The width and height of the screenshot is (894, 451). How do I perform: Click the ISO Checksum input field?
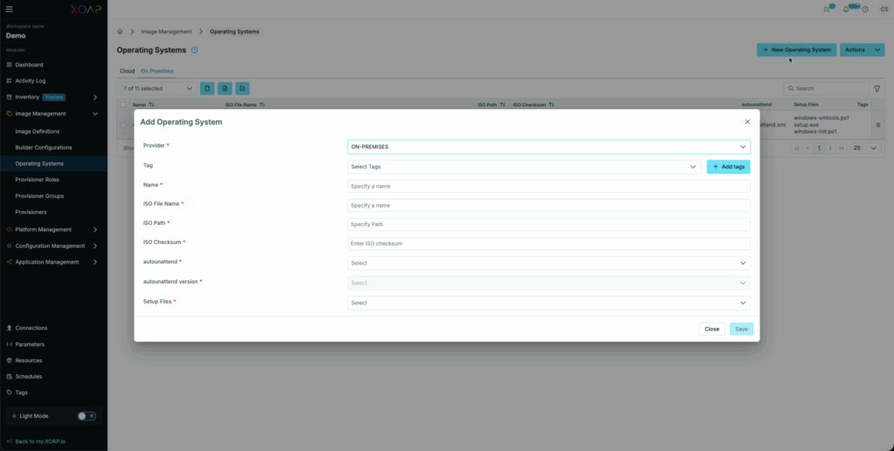(548, 243)
